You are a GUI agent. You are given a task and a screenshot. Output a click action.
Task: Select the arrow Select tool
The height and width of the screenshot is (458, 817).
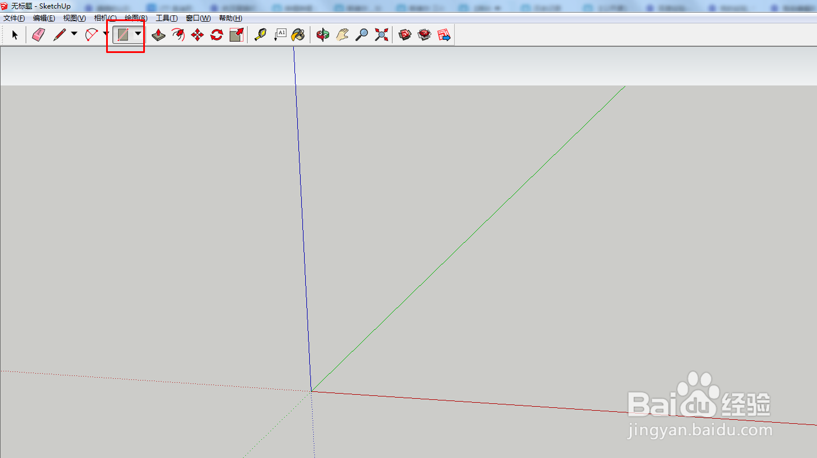[x=15, y=35]
